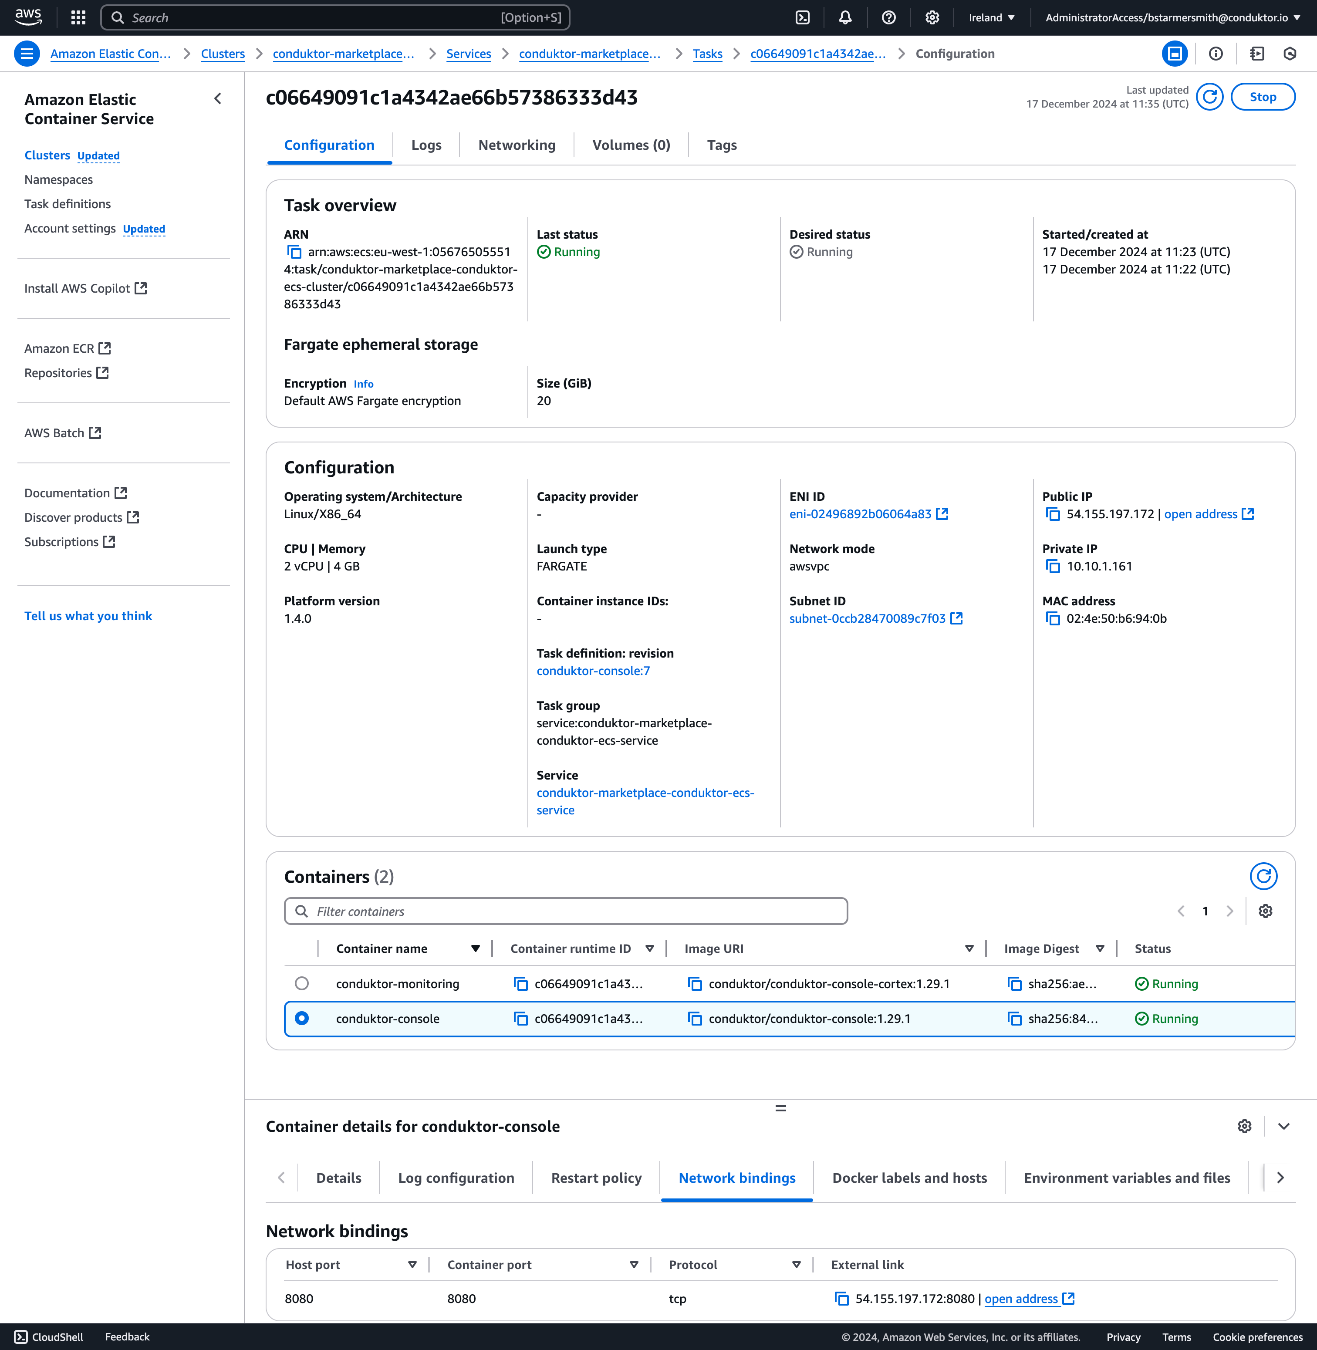Open the Container name sort dropdown
Viewport: 1317px width, 1350px height.
point(476,948)
